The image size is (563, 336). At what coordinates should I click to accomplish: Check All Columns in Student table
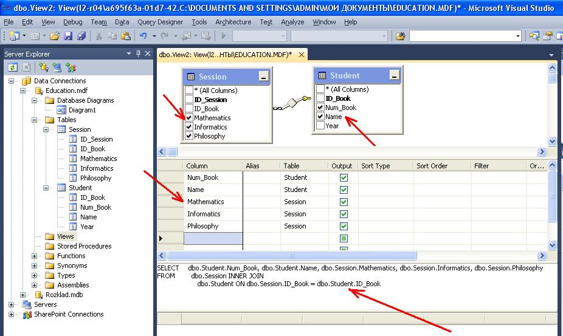320,89
